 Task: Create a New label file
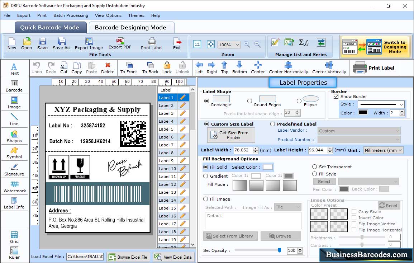click(x=11, y=44)
